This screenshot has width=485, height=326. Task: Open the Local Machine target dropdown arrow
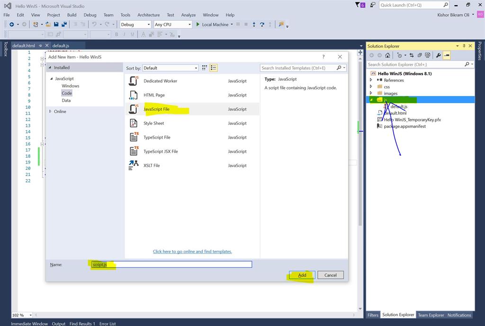pos(232,25)
